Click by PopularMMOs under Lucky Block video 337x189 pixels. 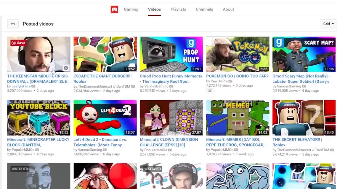pos(21,150)
